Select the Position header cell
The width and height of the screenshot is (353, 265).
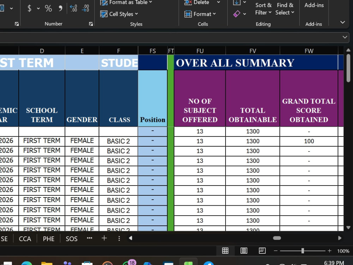click(152, 98)
